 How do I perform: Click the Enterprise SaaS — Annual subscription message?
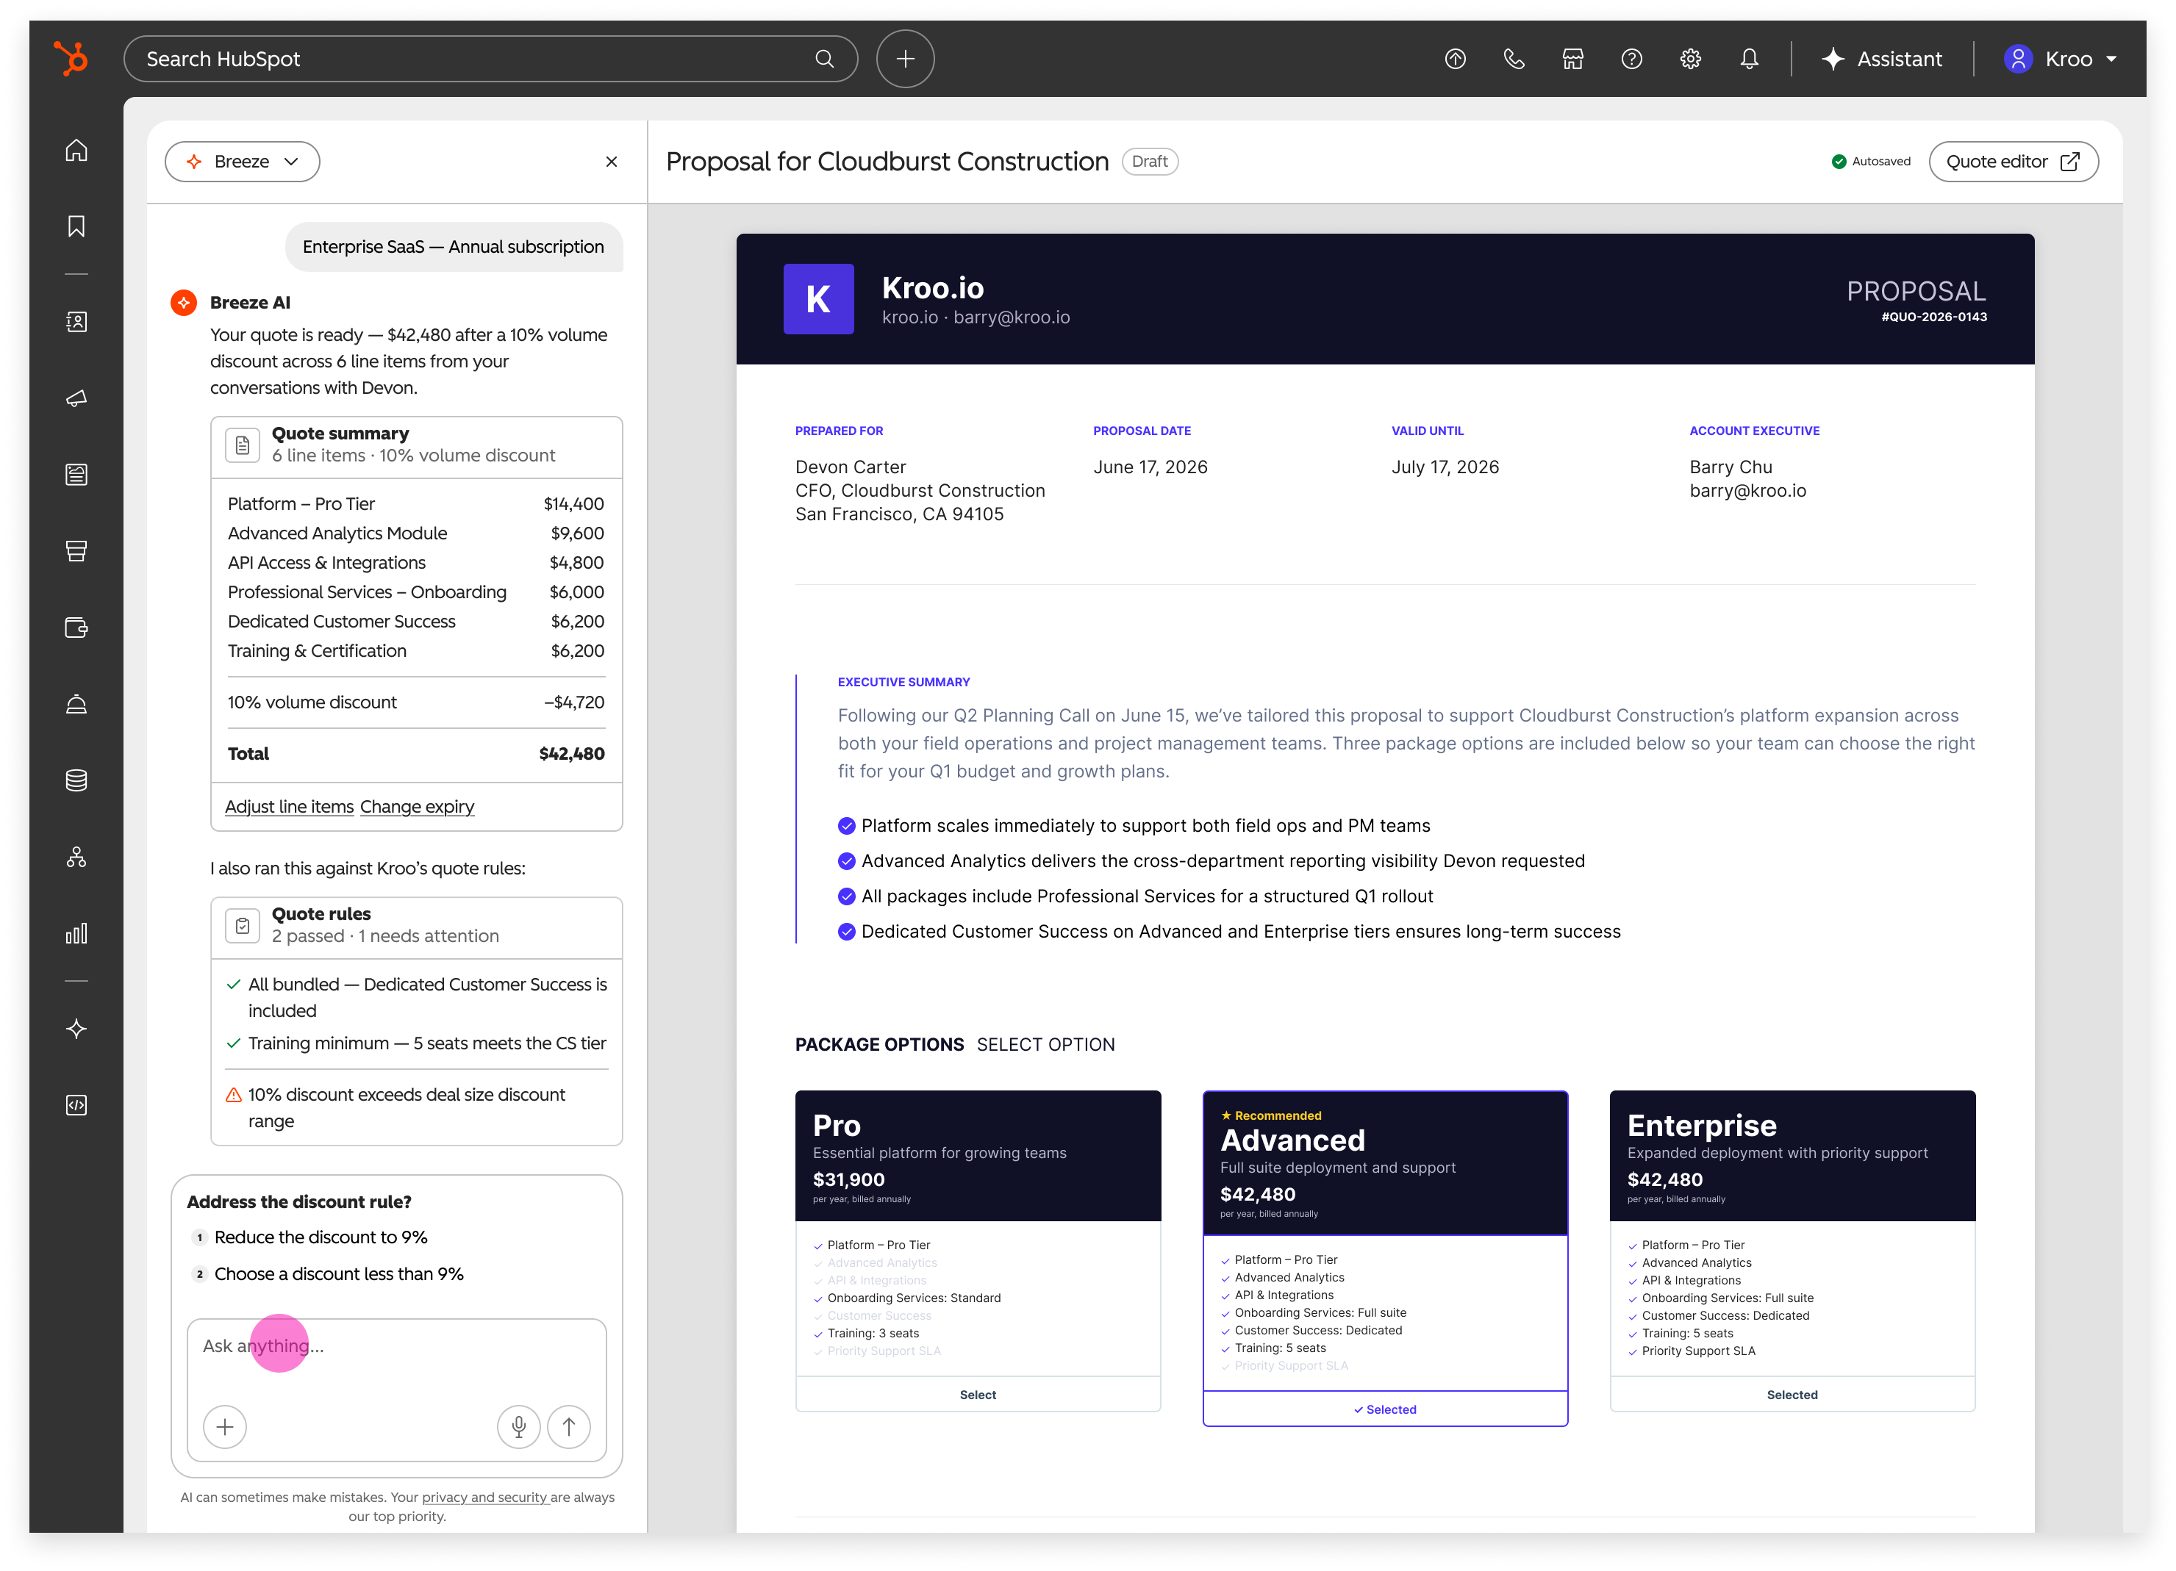pyautogui.click(x=454, y=246)
